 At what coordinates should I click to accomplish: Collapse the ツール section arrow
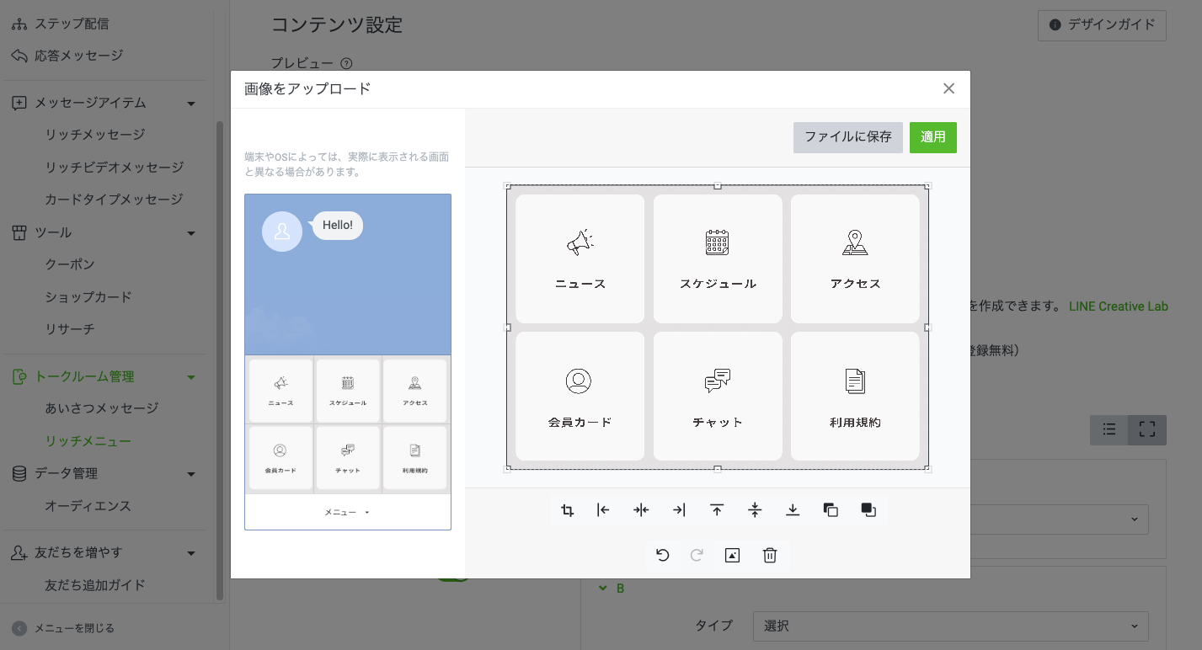[x=191, y=233]
